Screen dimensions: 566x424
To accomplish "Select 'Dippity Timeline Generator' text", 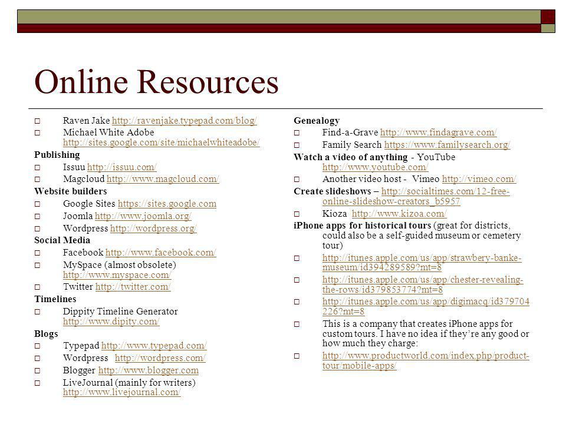I will coord(120,312).
